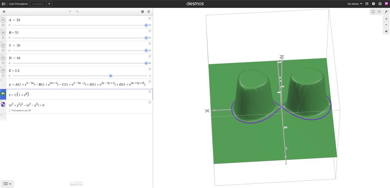This screenshot has width=390, height=188.
Task: Open the language globe icon
Action: coord(380,4)
